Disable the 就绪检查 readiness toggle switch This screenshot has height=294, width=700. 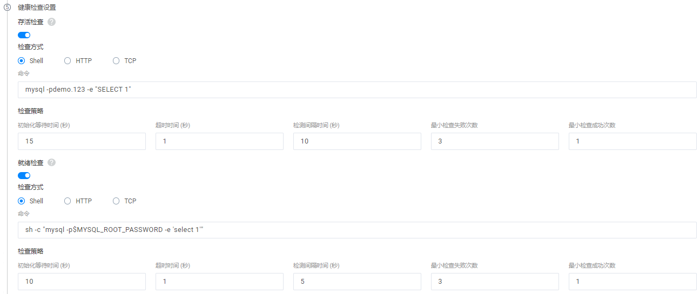(24, 175)
